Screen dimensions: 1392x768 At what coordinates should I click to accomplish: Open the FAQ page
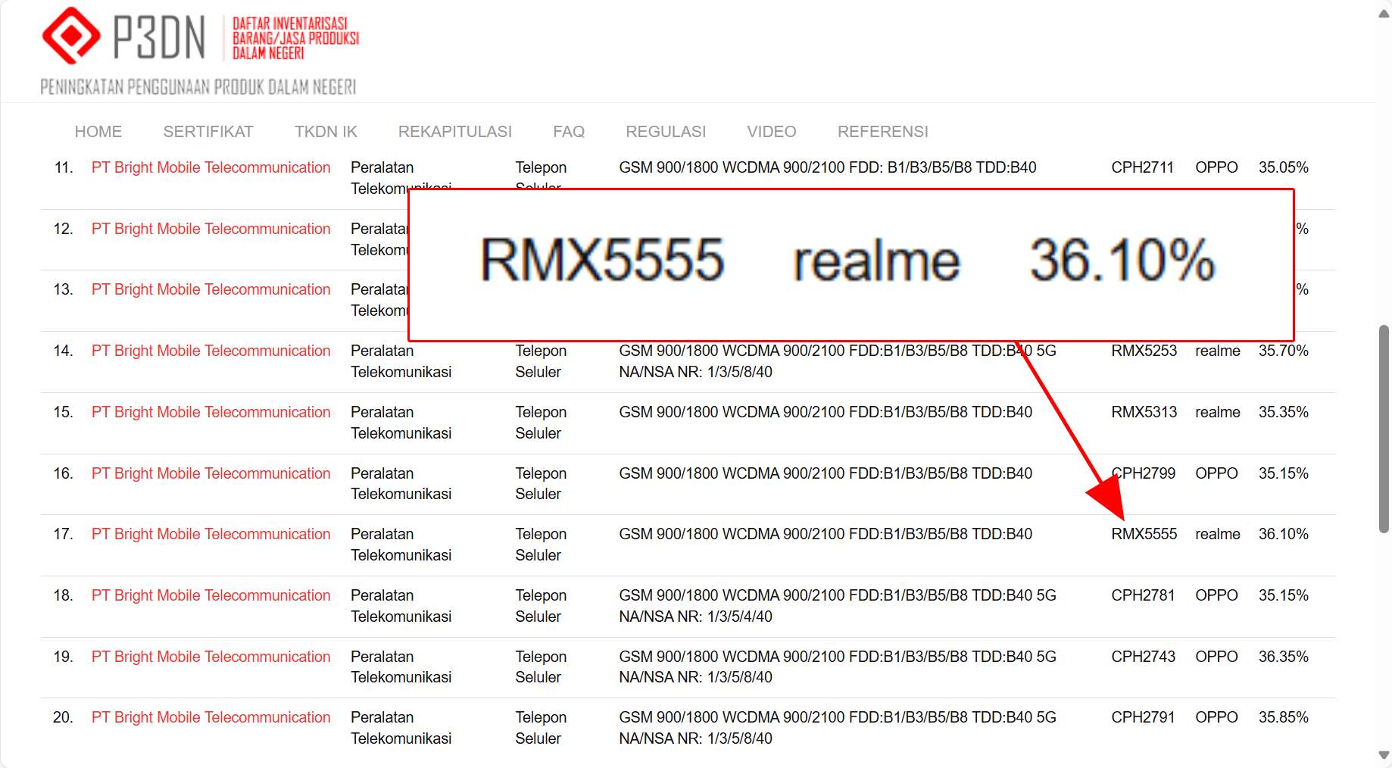pyautogui.click(x=569, y=132)
